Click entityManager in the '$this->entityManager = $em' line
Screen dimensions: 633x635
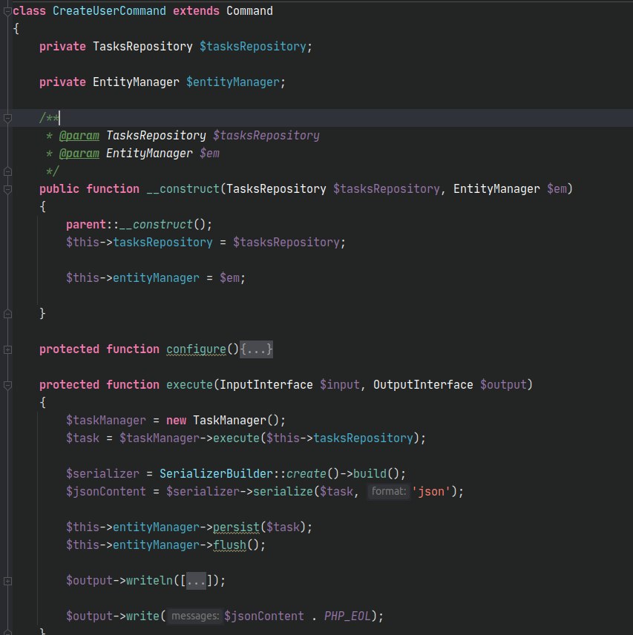click(x=156, y=278)
